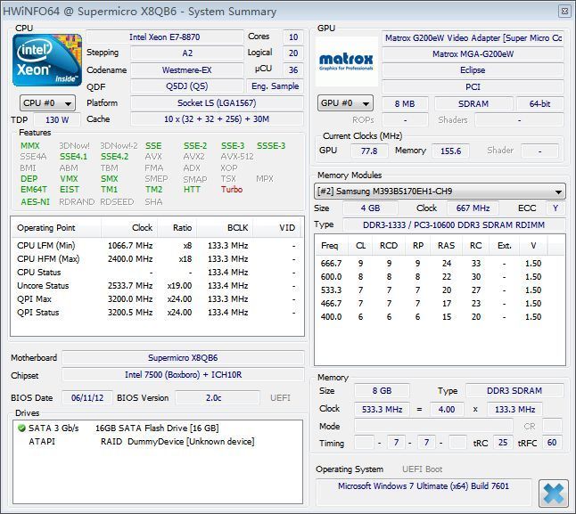Click the RAS column header
The height and width of the screenshot is (514, 576).
(x=447, y=246)
